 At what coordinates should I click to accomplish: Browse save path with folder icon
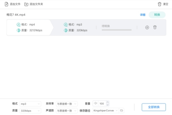point(121,111)
